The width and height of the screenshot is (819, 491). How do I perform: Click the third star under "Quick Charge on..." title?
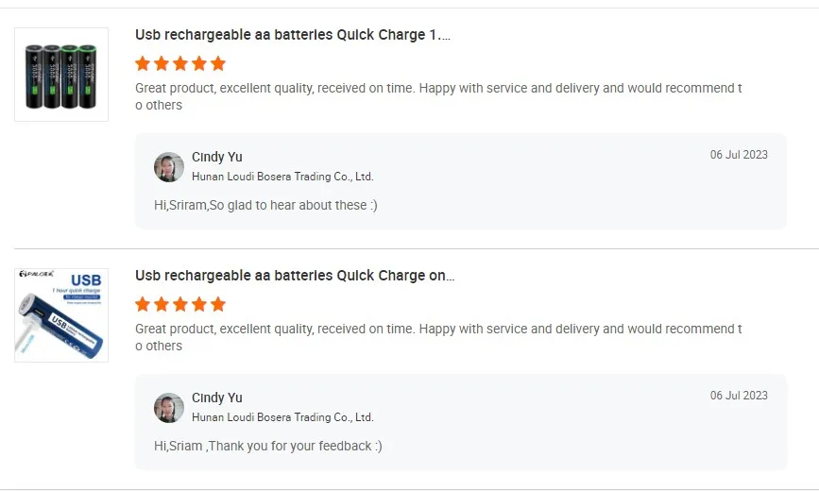(x=180, y=304)
